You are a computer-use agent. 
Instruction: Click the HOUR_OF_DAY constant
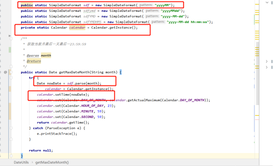tap(92, 106)
